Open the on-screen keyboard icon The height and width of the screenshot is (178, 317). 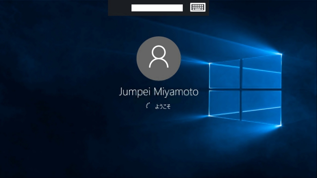coord(198,7)
